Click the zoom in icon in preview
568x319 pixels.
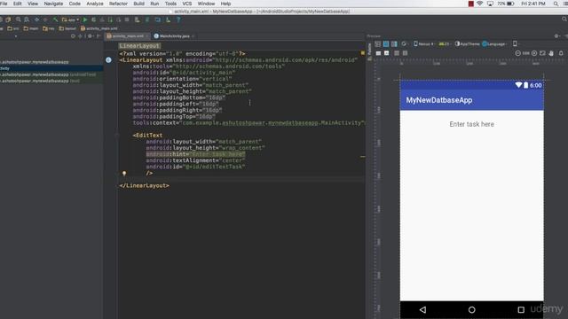[534, 53]
